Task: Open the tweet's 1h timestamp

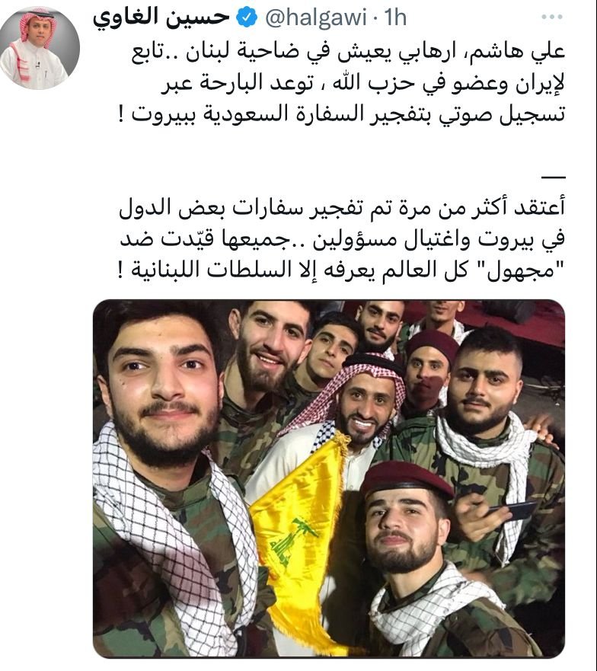Action: coord(395,18)
